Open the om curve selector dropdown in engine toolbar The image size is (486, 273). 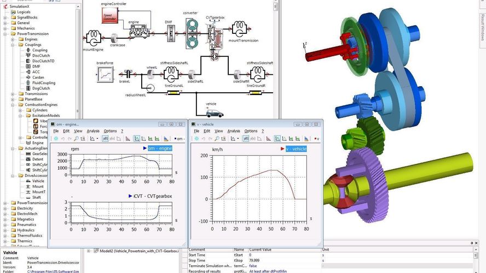click(180, 139)
